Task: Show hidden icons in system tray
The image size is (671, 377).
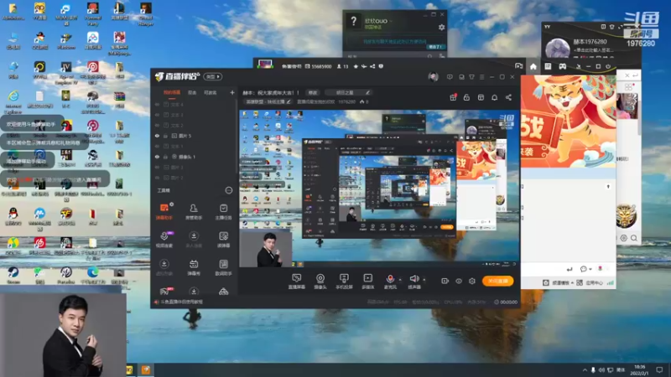Action: (585, 369)
